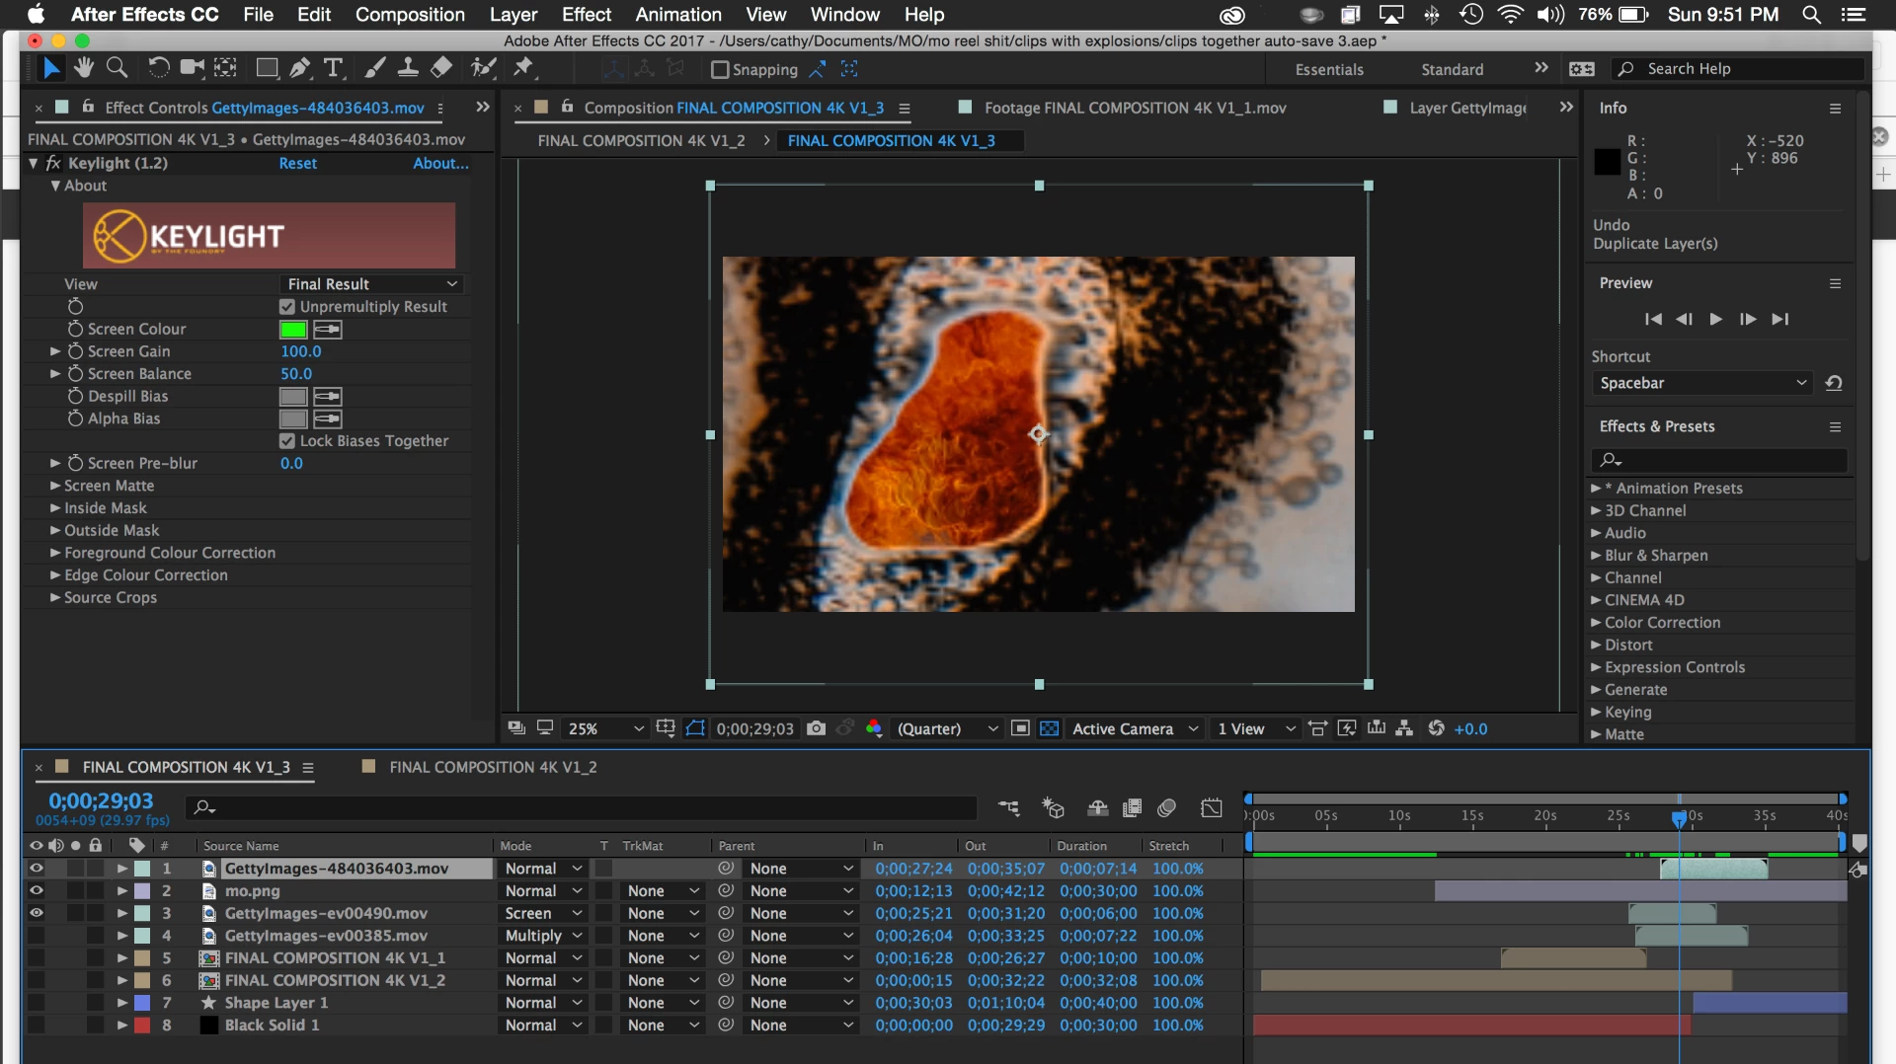Uncheck Unpremultiply Result checkbox
Screen dimensions: 1896x1064
point(287,307)
